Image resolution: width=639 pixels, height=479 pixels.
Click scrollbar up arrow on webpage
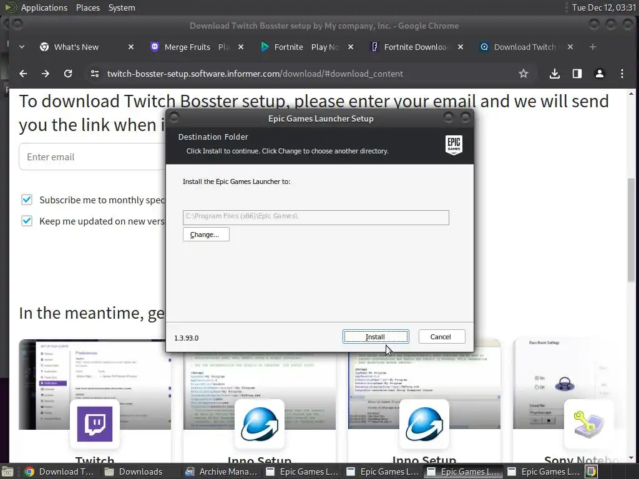(x=632, y=94)
